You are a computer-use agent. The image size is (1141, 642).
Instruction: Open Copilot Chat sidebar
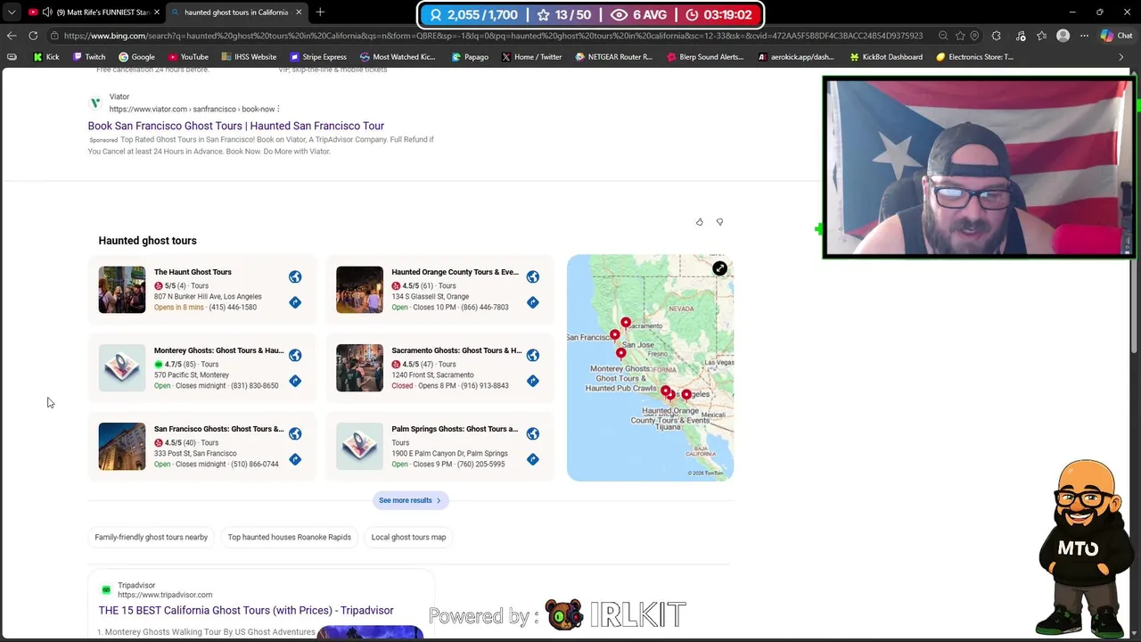[1116, 36]
